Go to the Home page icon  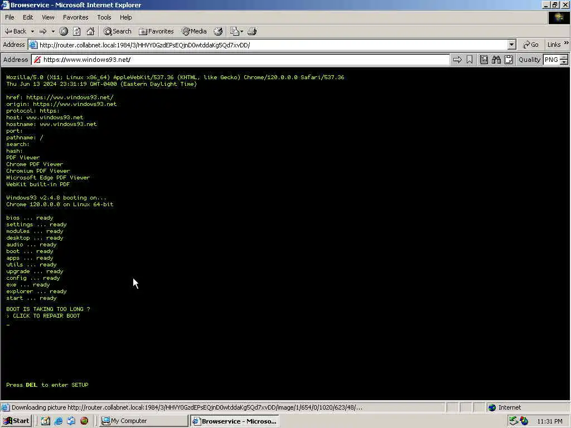coord(90,31)
